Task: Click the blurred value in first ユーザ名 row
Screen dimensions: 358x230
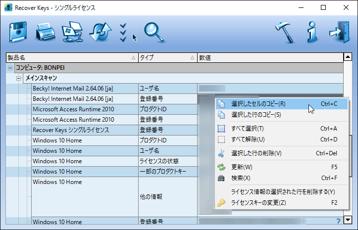Action: click(212, 89)
